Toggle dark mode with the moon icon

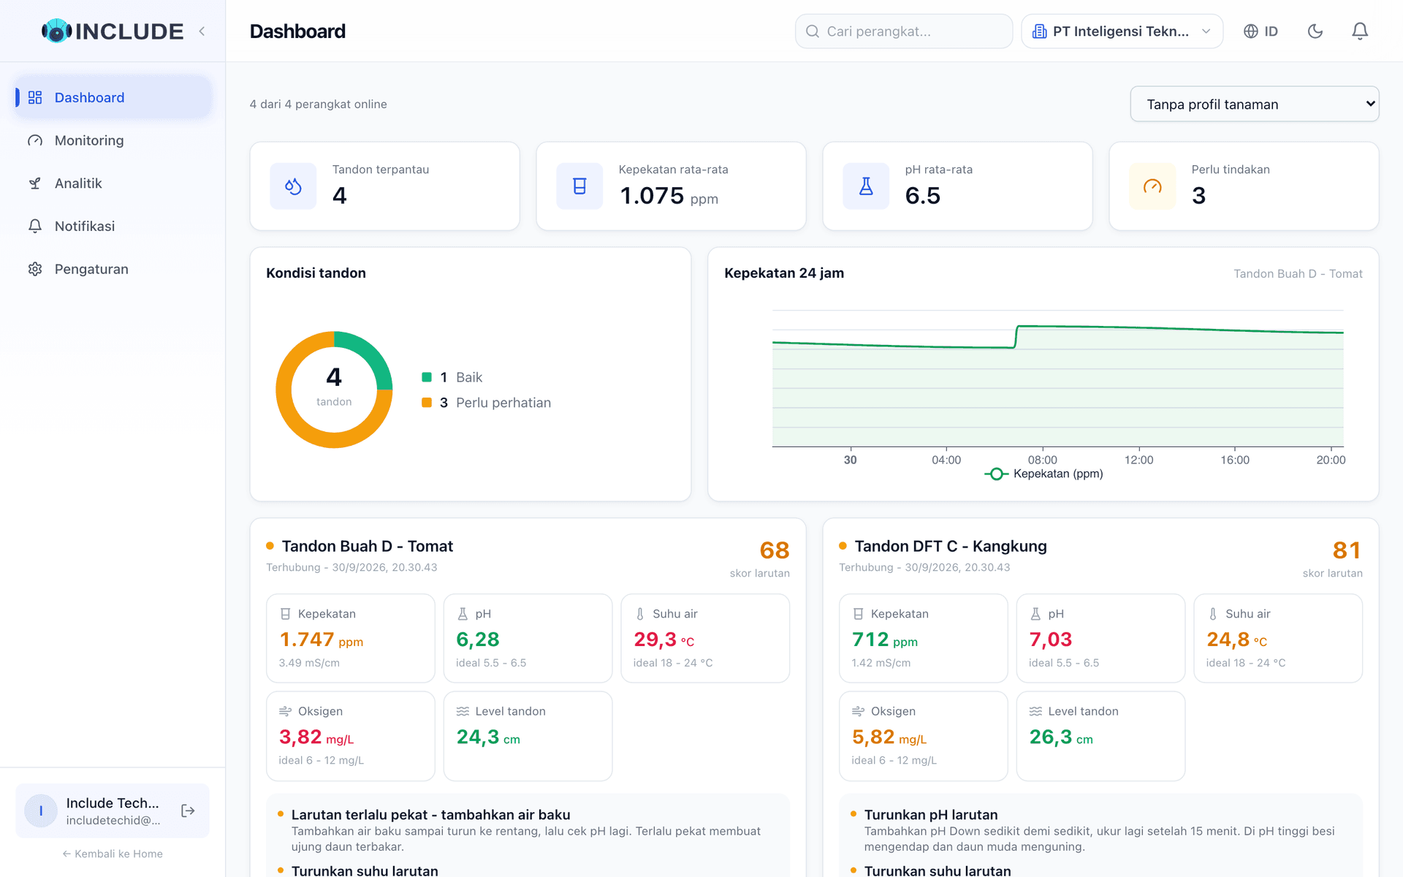[1315, 31]
